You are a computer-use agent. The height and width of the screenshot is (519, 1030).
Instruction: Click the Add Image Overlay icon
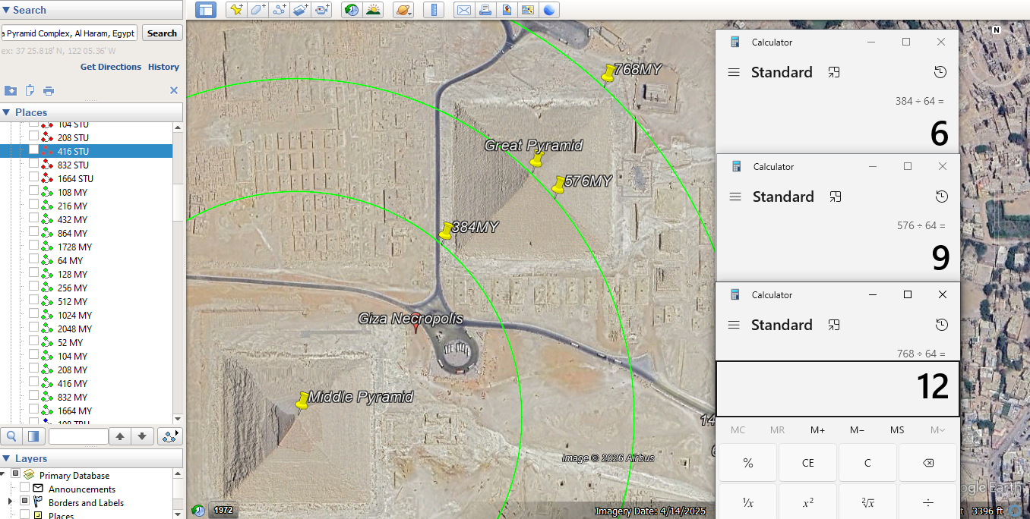pos(301,10)
